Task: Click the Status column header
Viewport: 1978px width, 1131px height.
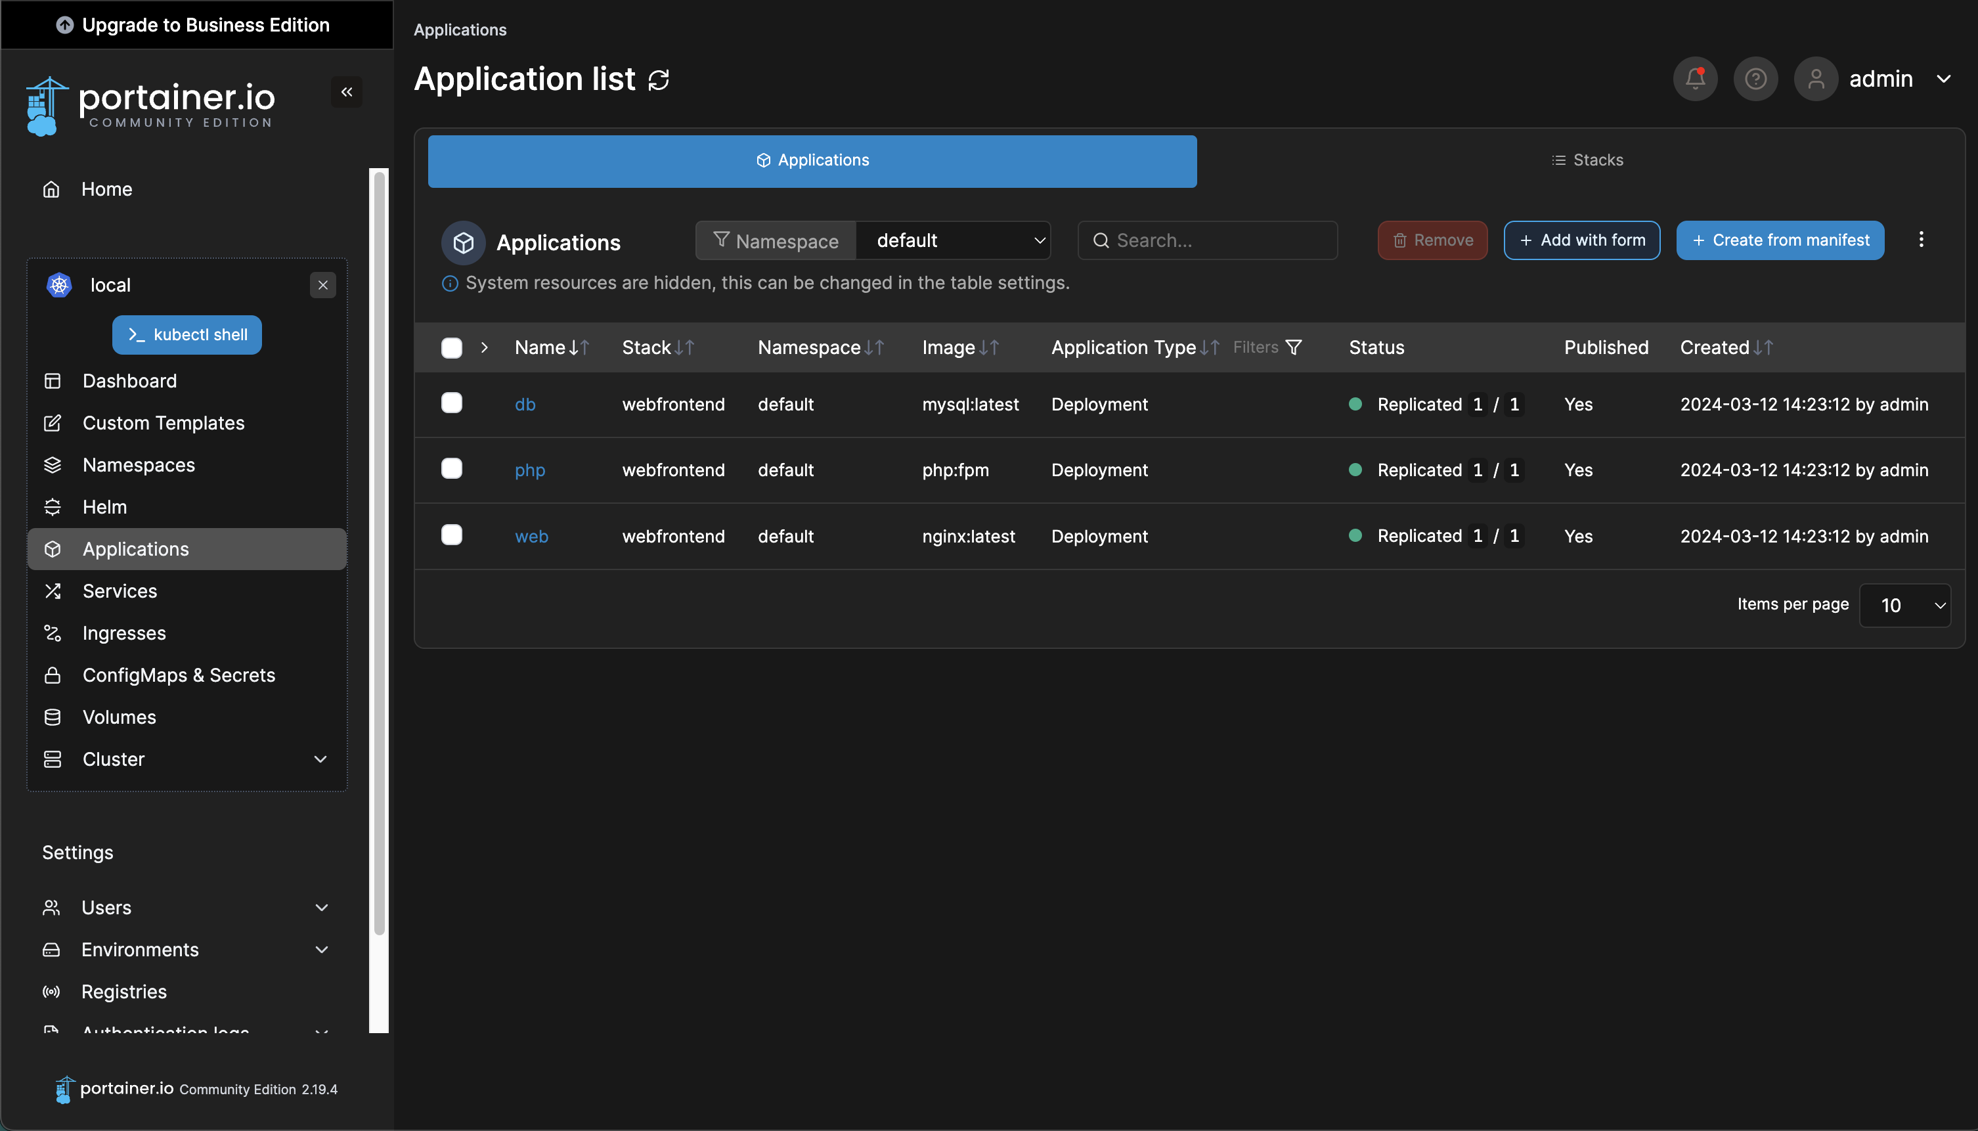Action: (1376, 348)
